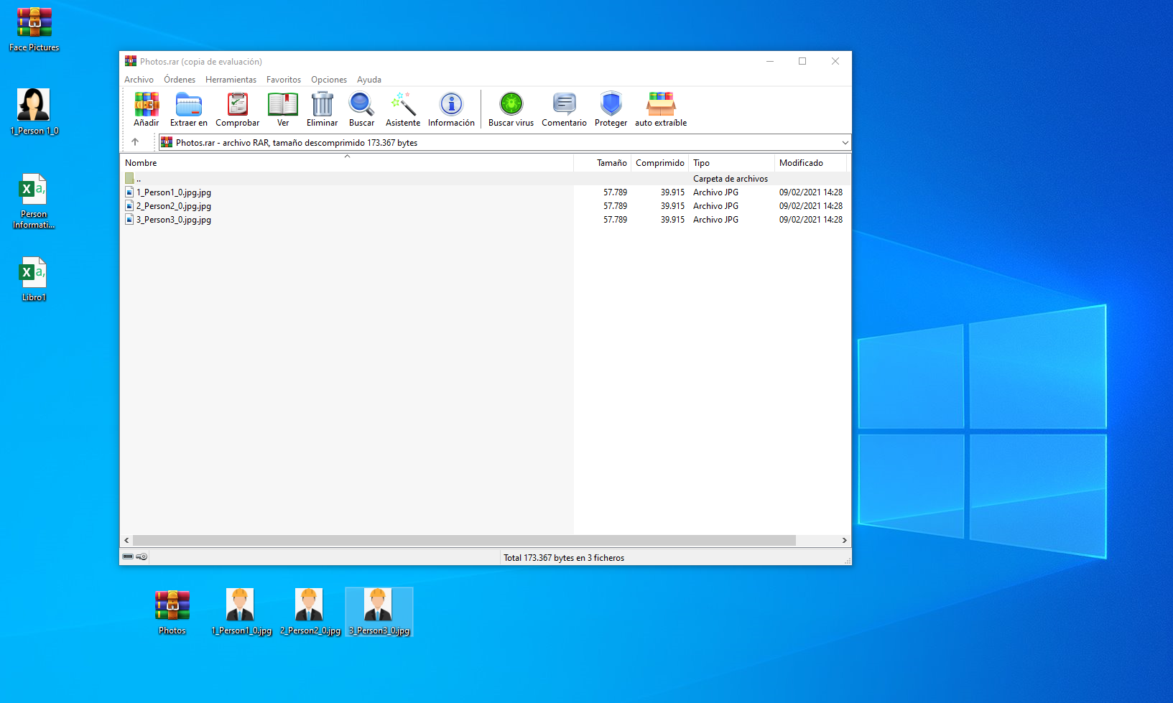Sort by Tipo column header
The image size is (1173, 703).
[x=731, y=163]
